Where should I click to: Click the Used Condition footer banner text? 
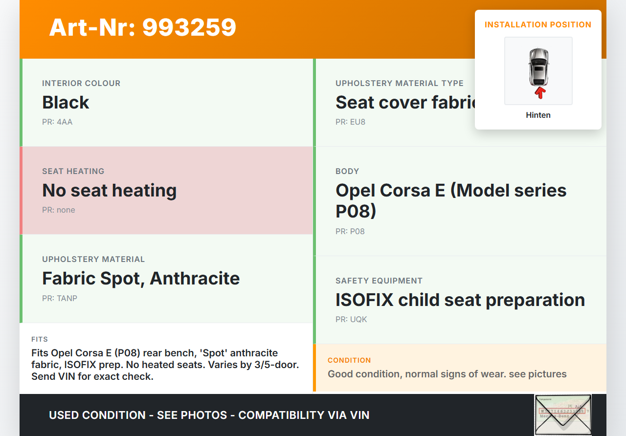tap(209, 415)
